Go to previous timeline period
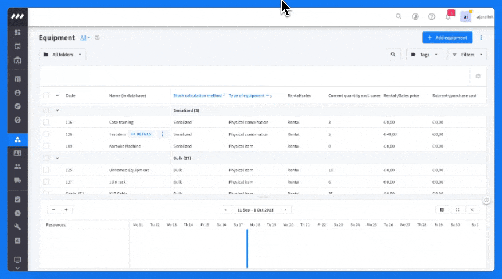 (x=225, y=210)
